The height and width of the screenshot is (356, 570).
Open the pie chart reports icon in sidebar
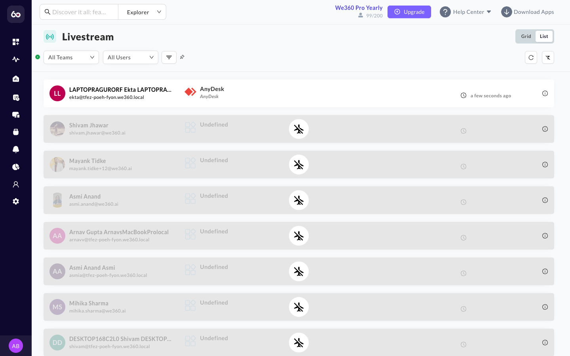tap(16, 167)
